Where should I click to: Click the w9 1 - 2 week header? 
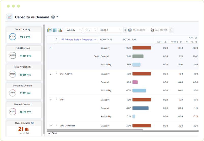162,42
